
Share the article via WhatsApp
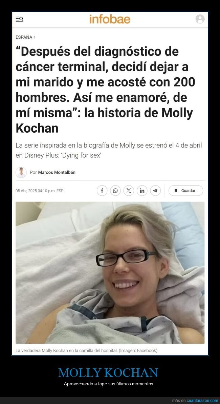tap(115, 191)
